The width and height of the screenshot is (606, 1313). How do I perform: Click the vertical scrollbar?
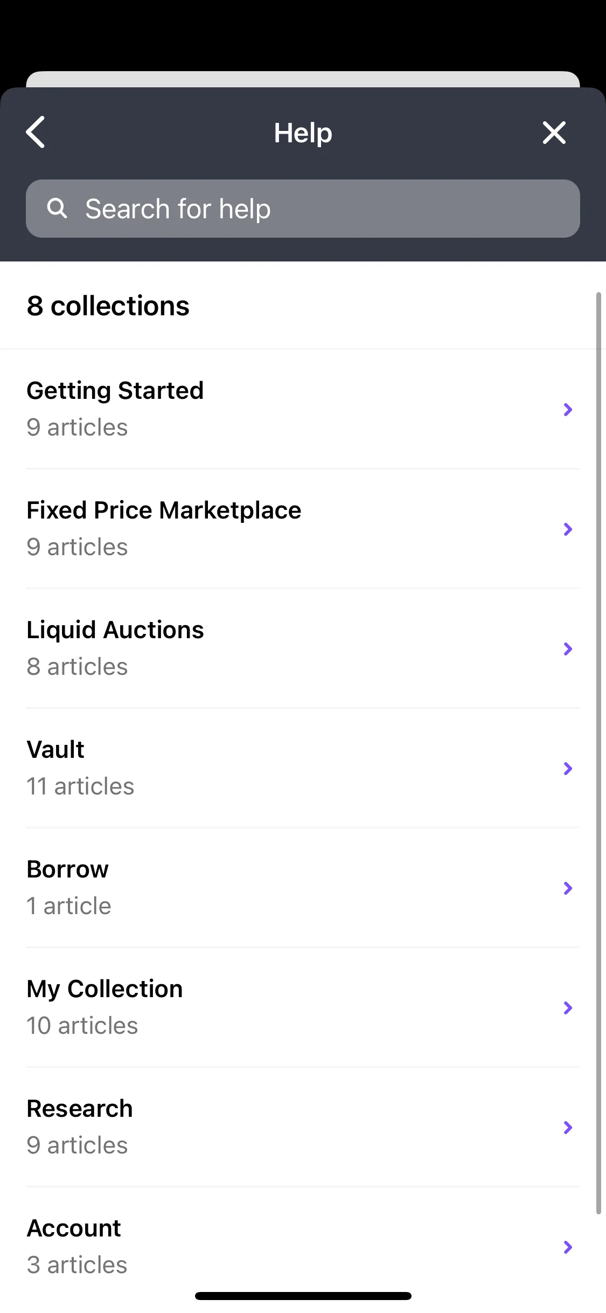tap(598, 753)
